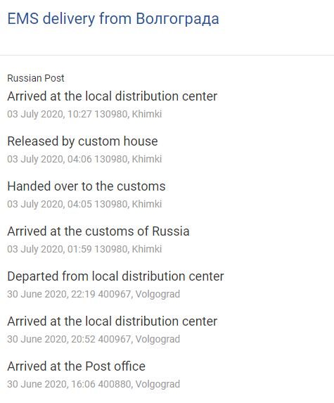The height and width of the screenshot is (403, 334).
Task: Click the '30 June 2020, 16:06' timestamp
Action: 51,384
